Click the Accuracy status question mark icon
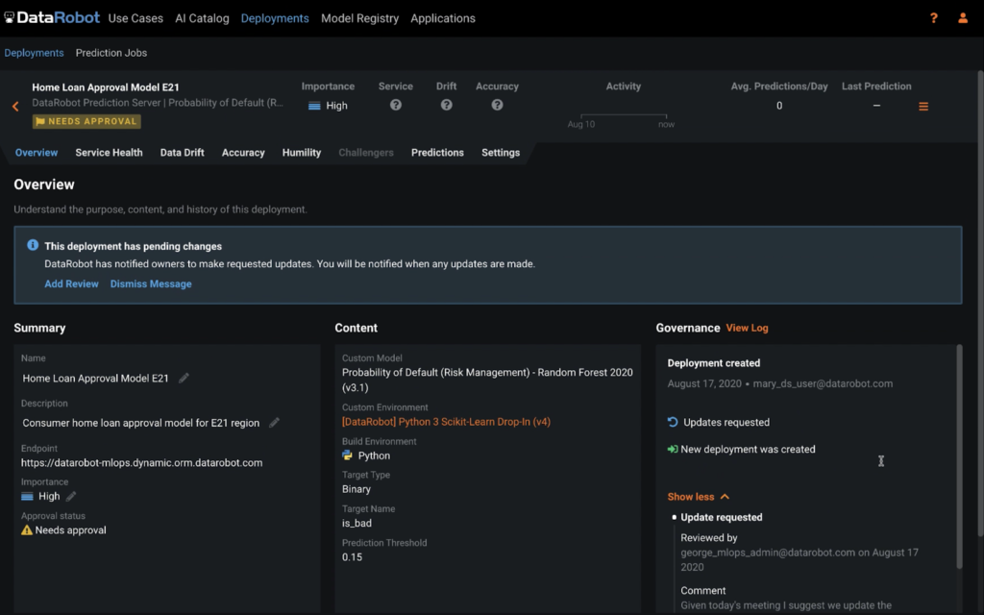 497,106
